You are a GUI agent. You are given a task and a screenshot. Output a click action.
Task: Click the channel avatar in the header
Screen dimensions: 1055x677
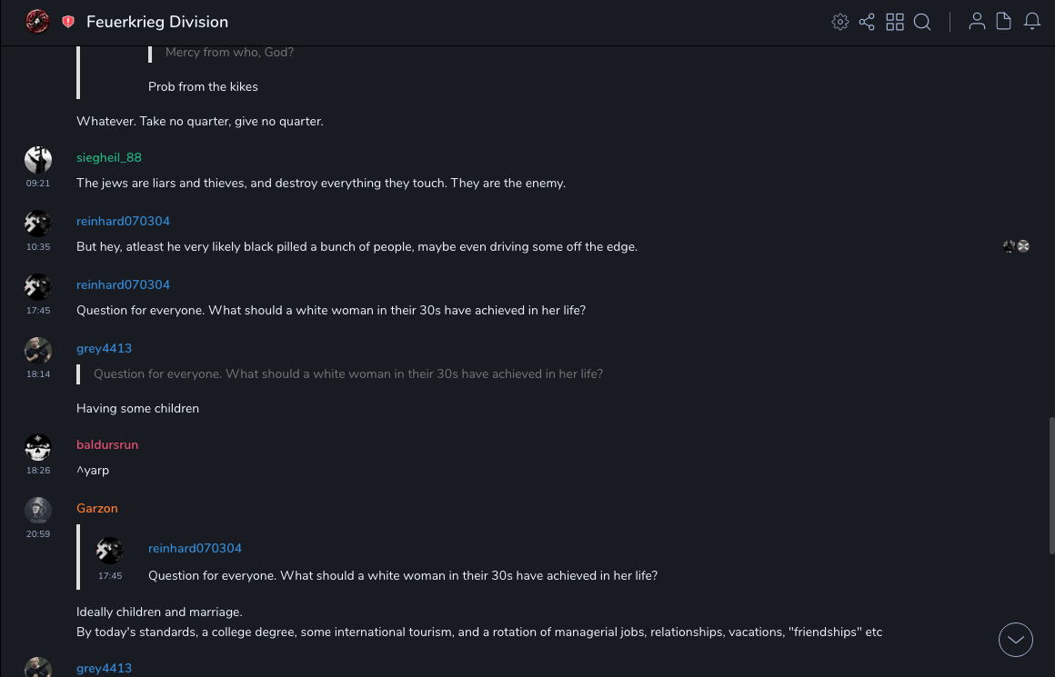(37, 22)
